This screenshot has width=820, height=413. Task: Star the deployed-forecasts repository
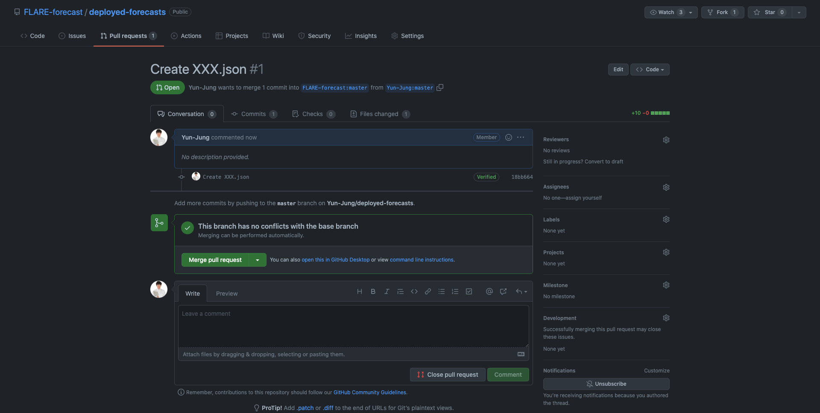[770, 12]
